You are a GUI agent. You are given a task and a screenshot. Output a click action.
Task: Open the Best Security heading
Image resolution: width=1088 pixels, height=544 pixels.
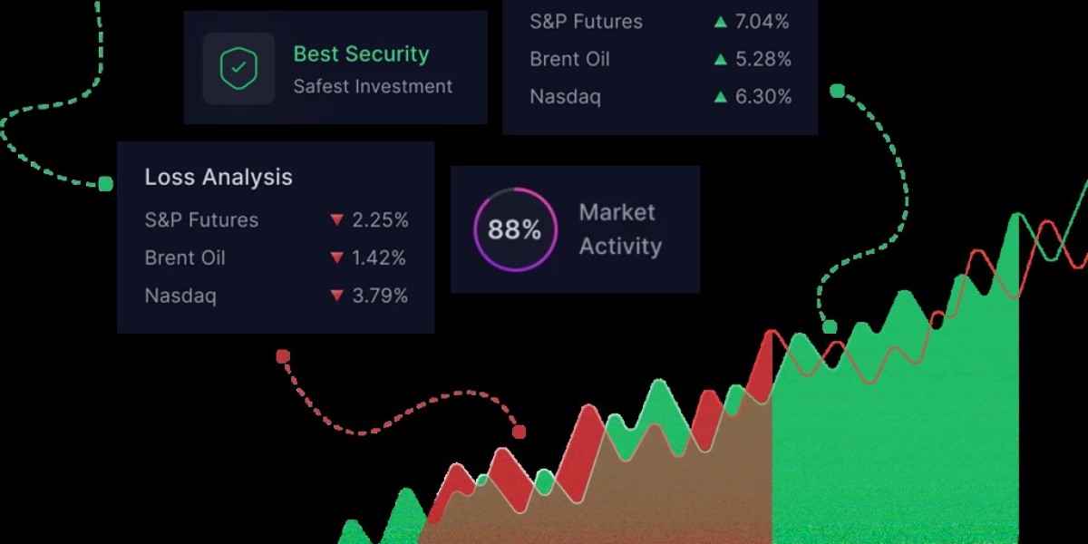point(360,53)
